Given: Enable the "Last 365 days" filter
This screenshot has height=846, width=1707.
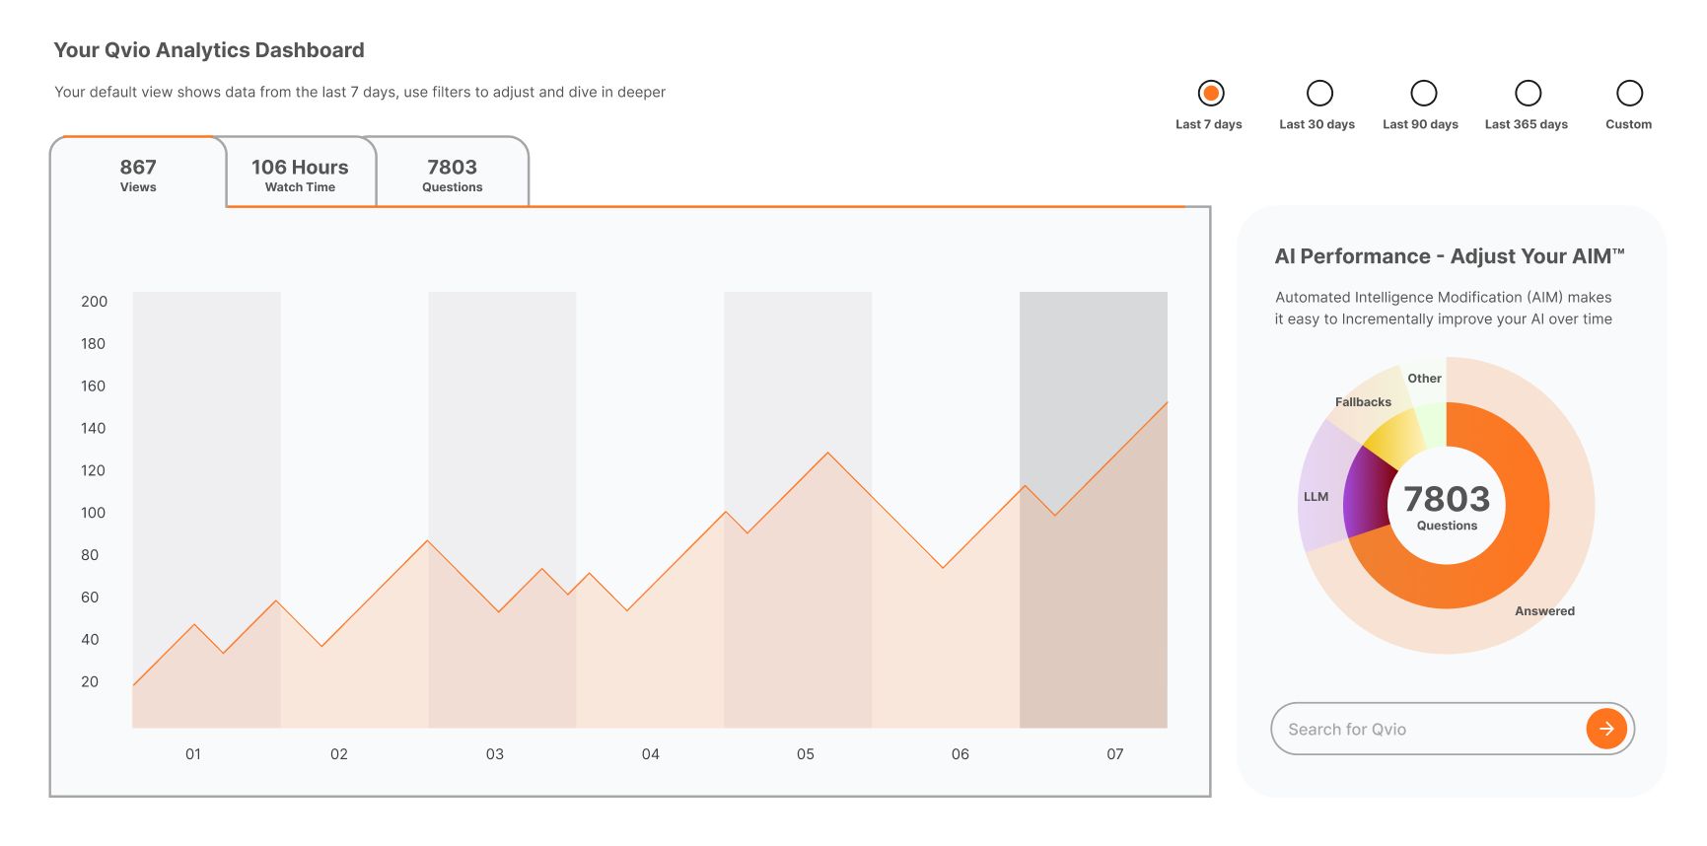Looking at the screenshot, I should [x=1528, y=94].
